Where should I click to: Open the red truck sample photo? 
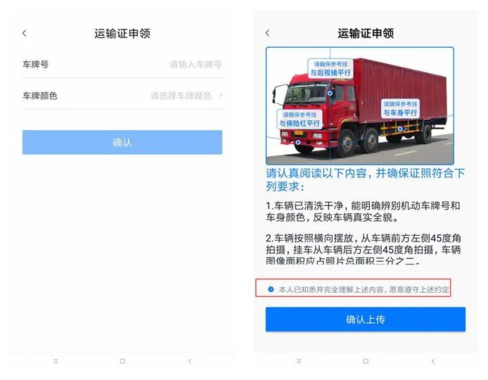360,106
